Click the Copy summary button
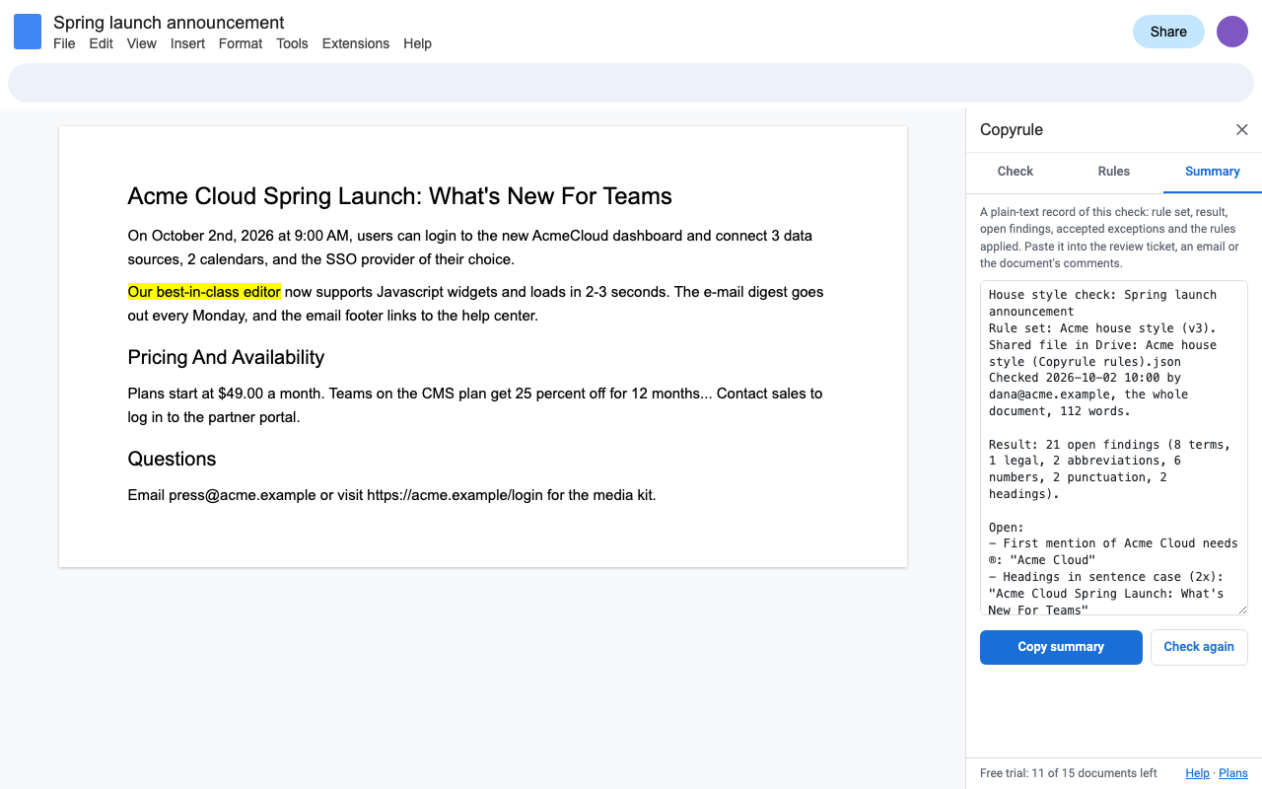Image resolution: width=1262 pixels, height=789 pixels. pyautogui.click(x=1061, y=647)
